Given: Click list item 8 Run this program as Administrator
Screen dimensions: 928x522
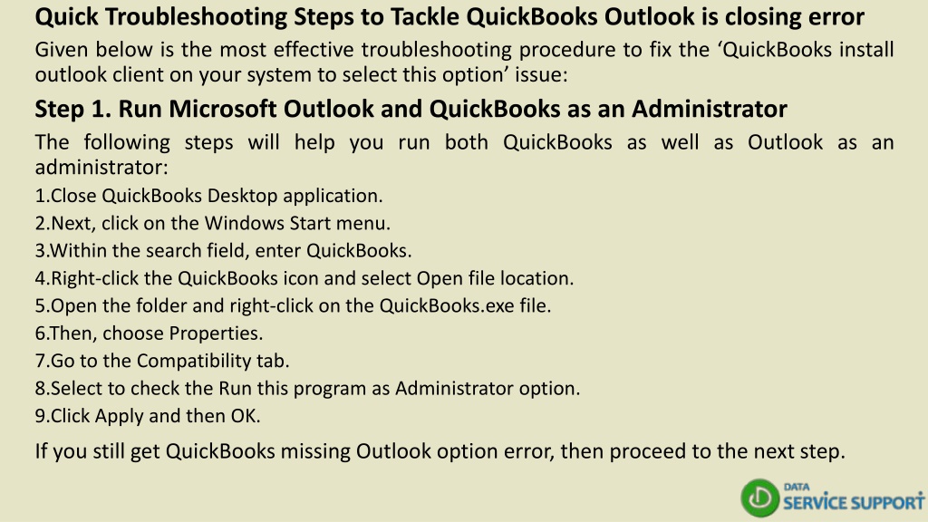Looking at the screenshot, I should click(307, 388).
